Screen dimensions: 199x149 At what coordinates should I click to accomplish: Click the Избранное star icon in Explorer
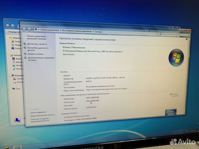coord(11,38)
